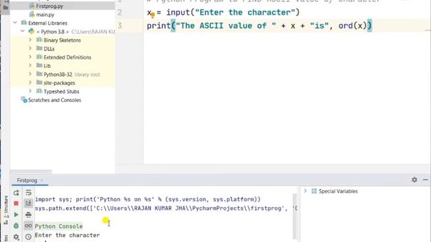
Task: Click the sys.path.extend console line
Action: [x=166, y=208]
